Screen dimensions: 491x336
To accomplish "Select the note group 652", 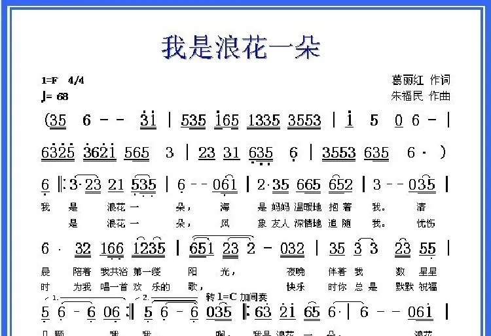I will tap(340, 184).
